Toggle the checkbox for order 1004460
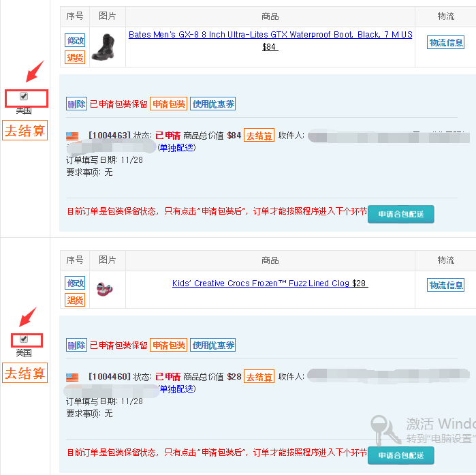 [x=24, y=339]
